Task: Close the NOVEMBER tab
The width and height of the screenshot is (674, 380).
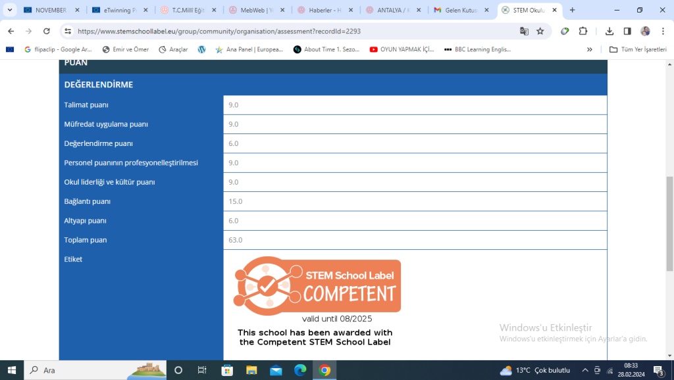Action: [78, 10]
